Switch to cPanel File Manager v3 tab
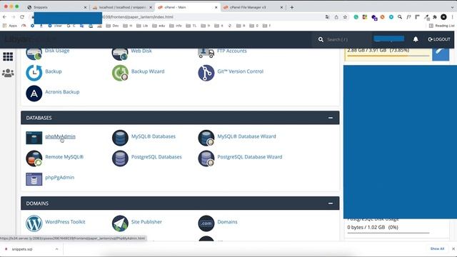 point(253,7)
